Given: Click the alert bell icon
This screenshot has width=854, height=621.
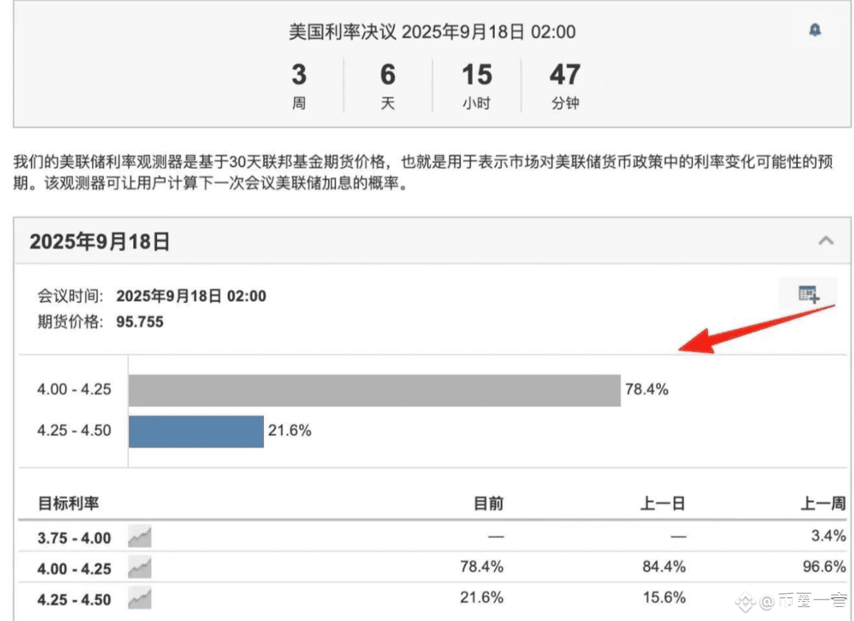Looking at the screenshot, I should click(x=815, y=30).
